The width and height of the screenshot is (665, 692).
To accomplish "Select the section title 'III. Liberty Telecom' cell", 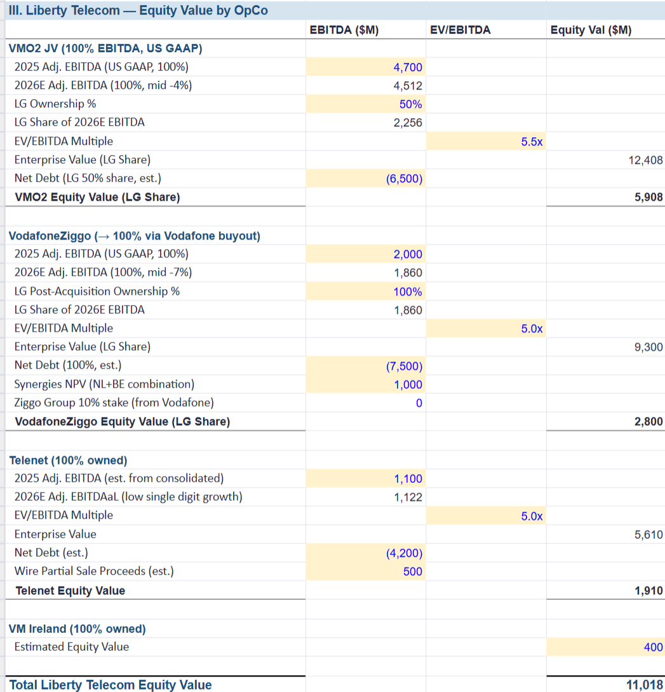I will (138, 11).
